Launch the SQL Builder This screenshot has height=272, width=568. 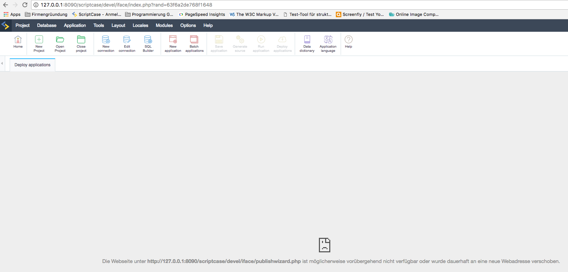click(148, 44)
